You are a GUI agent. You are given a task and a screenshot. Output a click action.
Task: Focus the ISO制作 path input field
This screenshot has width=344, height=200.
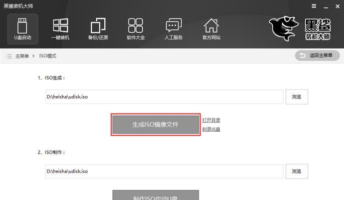tap(164, 171)
